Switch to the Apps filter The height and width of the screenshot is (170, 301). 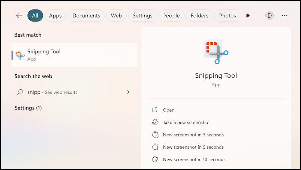tap(55, 16)
